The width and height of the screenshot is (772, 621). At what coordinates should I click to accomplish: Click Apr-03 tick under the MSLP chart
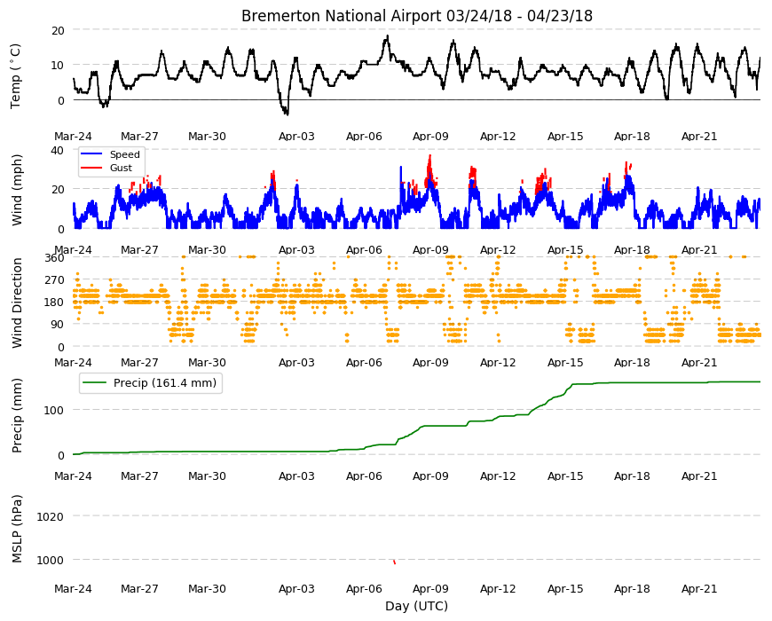(x=296, y=588)
